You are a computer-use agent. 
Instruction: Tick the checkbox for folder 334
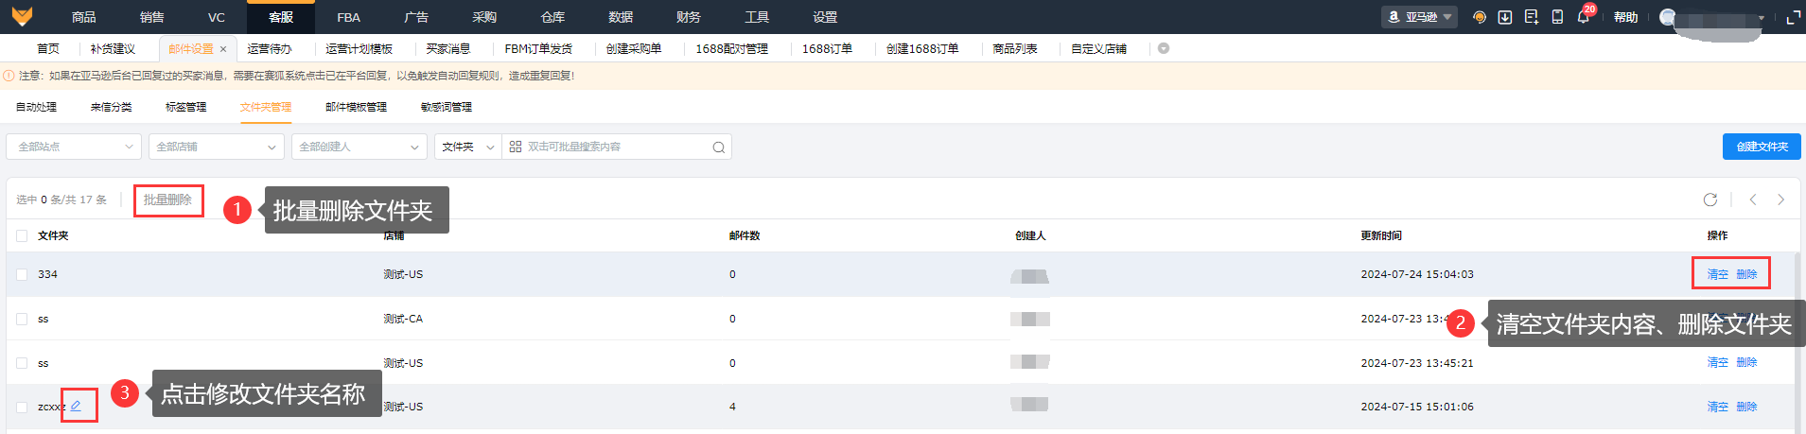[22, 274]
